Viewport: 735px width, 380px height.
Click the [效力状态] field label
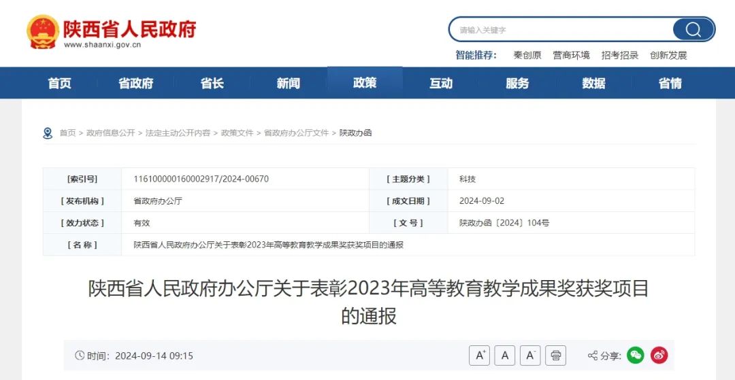coord(82,223)
